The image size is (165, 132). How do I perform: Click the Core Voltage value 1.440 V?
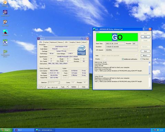pyautogui.click(x=70, y=54)
